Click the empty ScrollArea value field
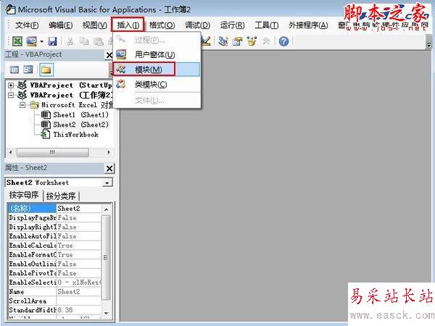Image resolution: width=435 pixels, height=326 pixels. 79,301
